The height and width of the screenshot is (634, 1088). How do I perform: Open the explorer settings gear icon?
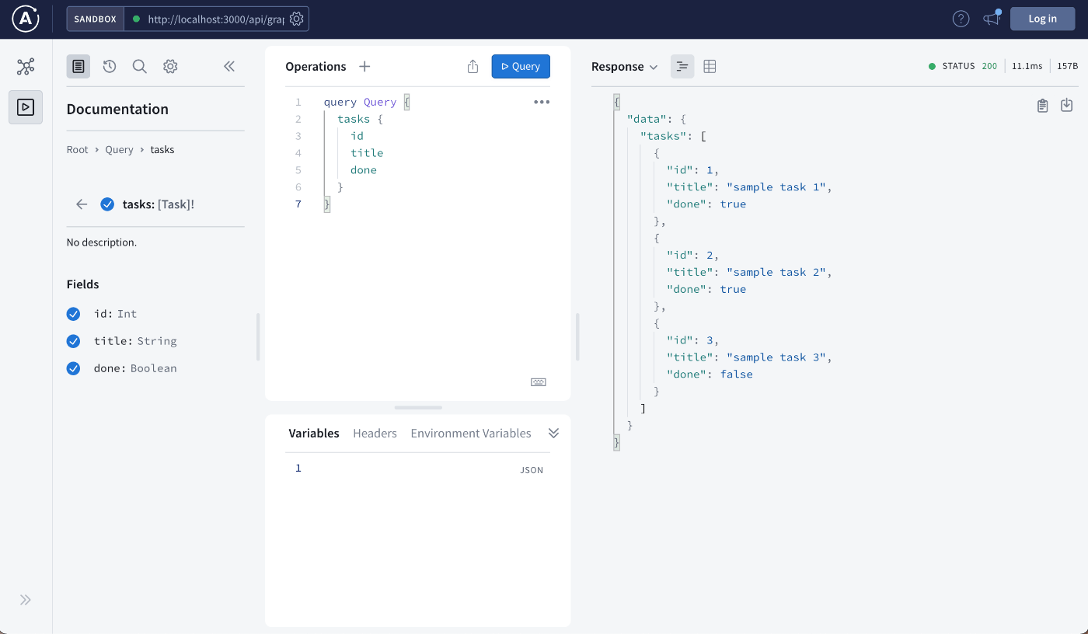[170, 66]
